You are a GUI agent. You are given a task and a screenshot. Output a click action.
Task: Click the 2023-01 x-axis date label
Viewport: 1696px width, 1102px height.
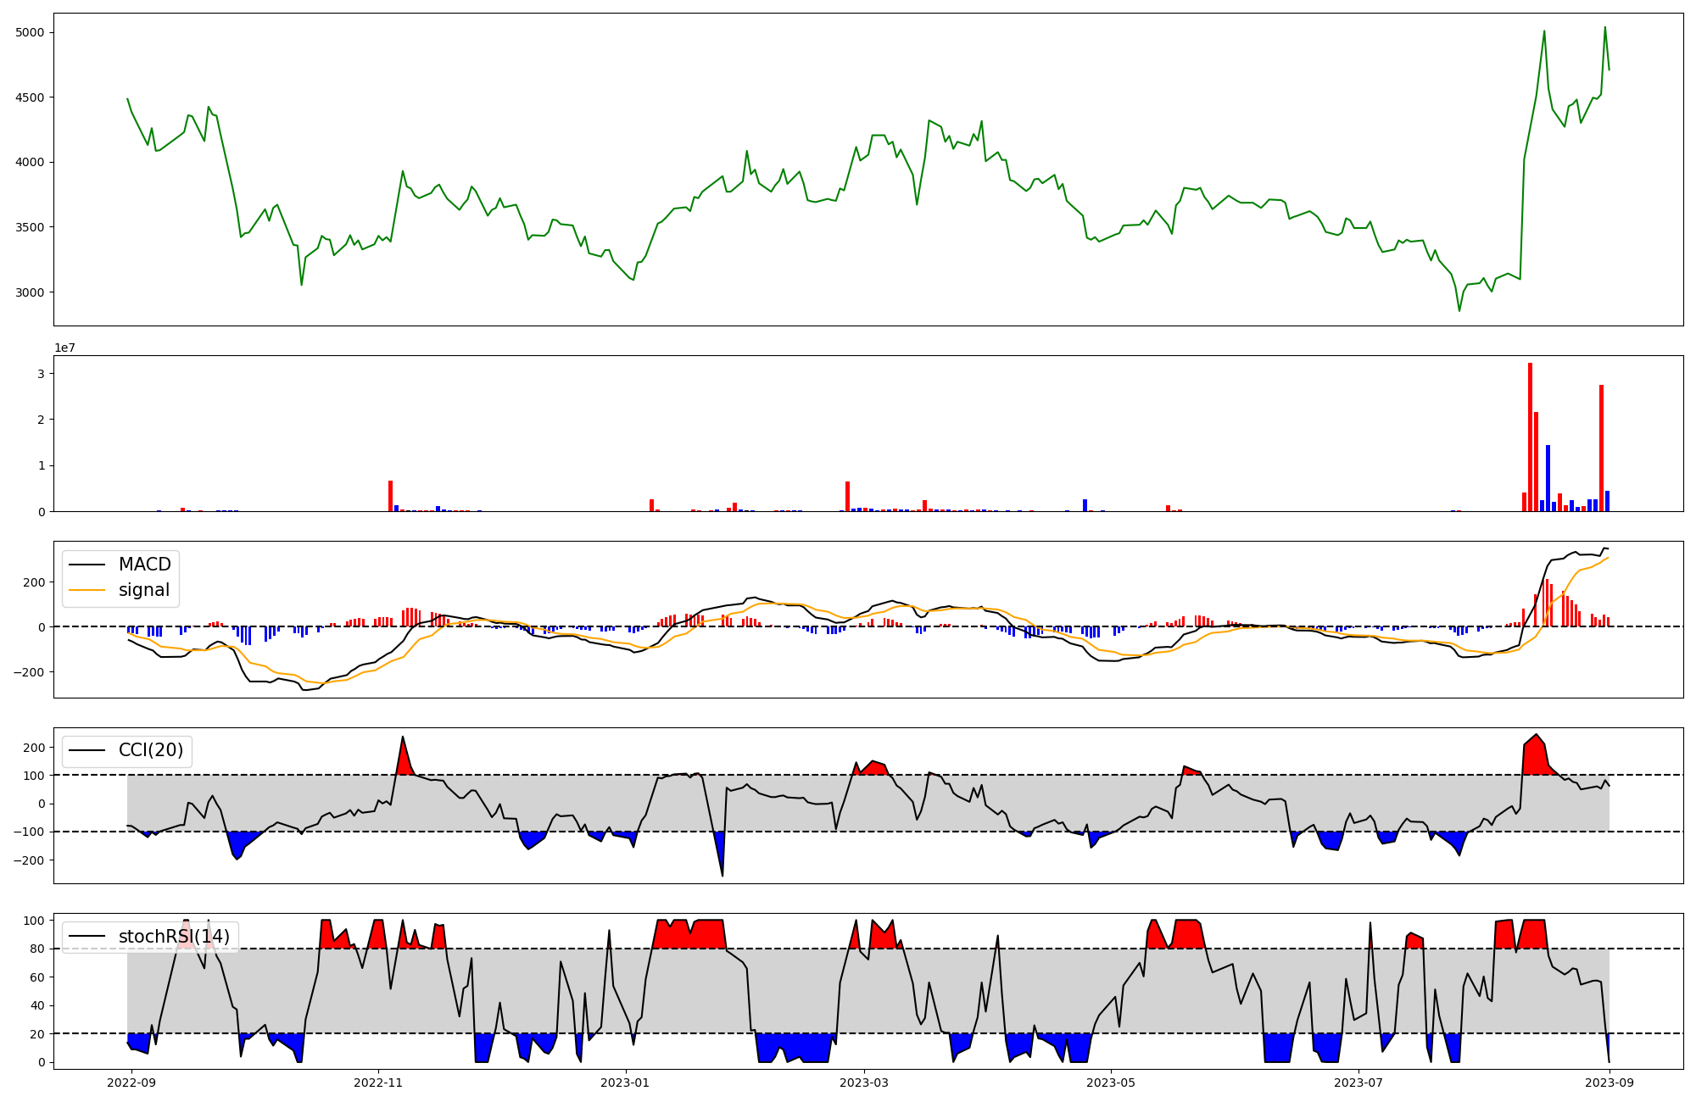625,1083
